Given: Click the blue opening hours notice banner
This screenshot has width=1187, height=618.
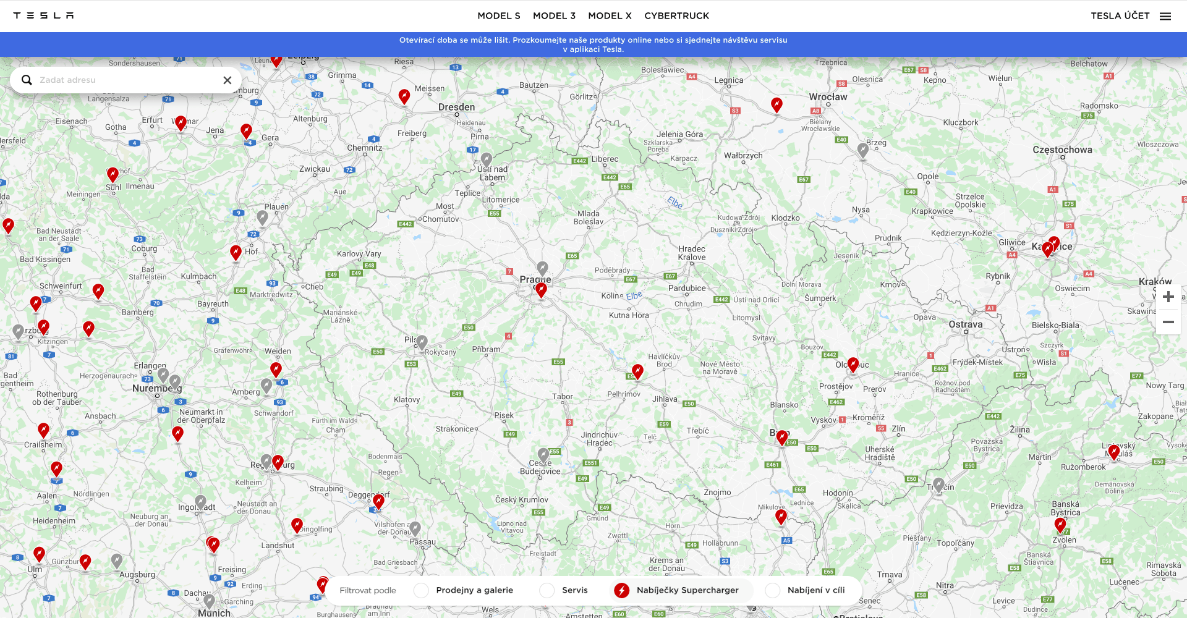Looking at the screenshot, I should tap(593, 44).
